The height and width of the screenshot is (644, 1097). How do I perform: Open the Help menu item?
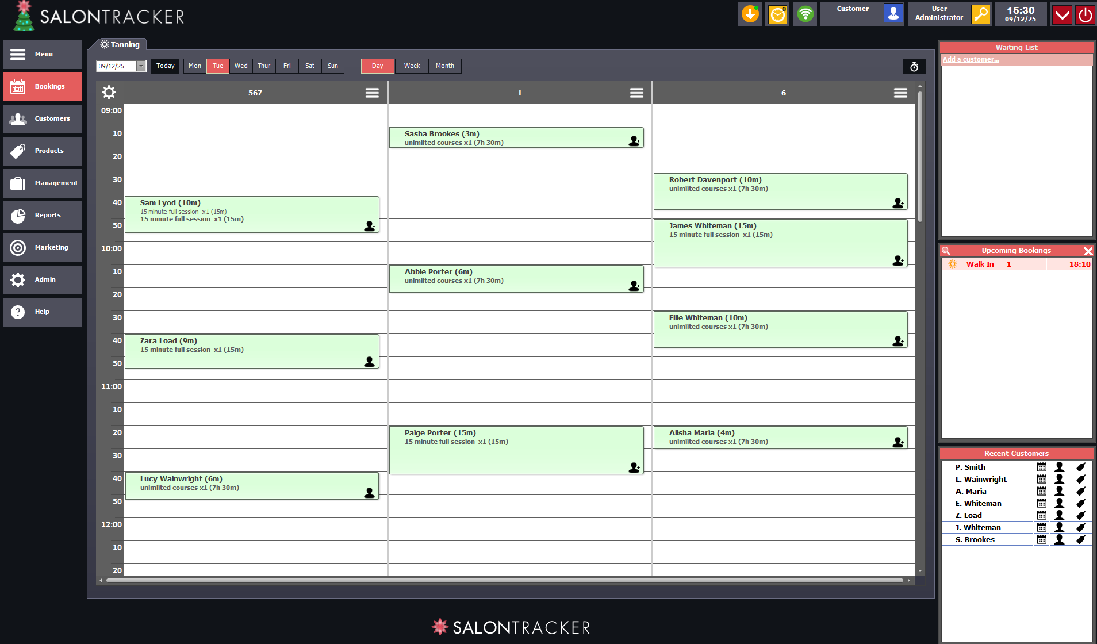click(43, 312)
